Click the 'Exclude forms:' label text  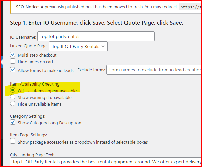[91, 70]
